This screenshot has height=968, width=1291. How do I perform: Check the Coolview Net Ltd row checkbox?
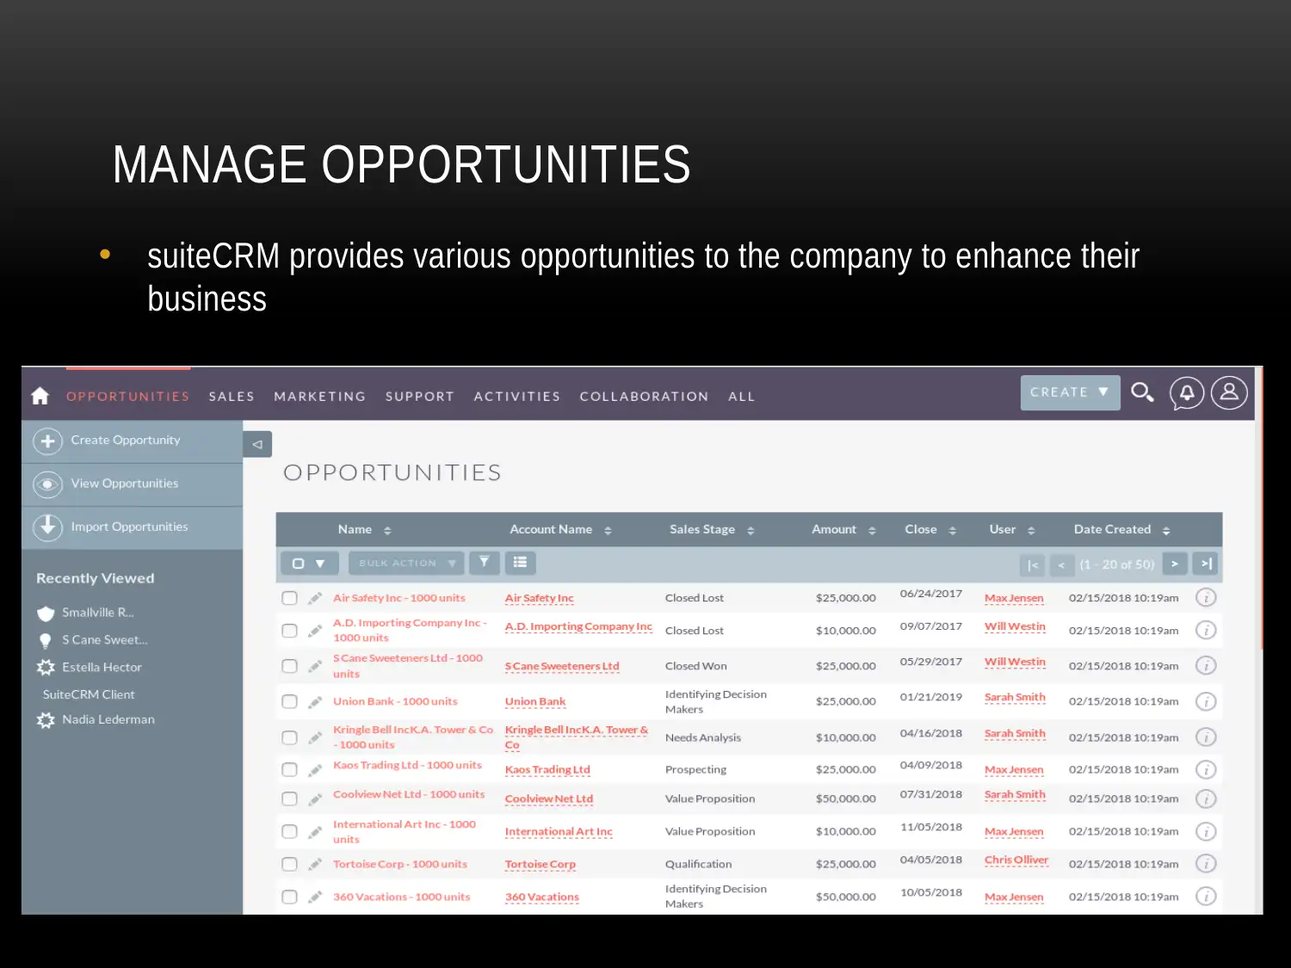tap(289, 798)
